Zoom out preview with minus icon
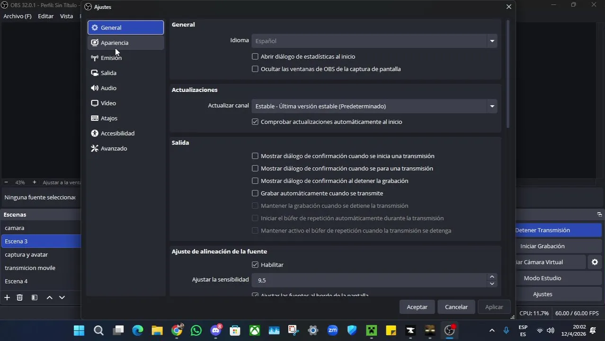 click(6, 182)
